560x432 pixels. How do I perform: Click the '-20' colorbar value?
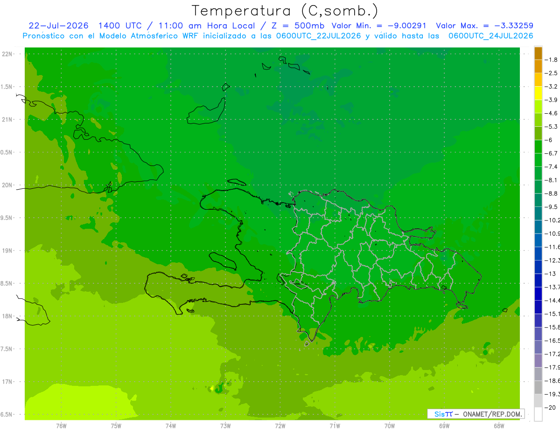coord(551,408)
